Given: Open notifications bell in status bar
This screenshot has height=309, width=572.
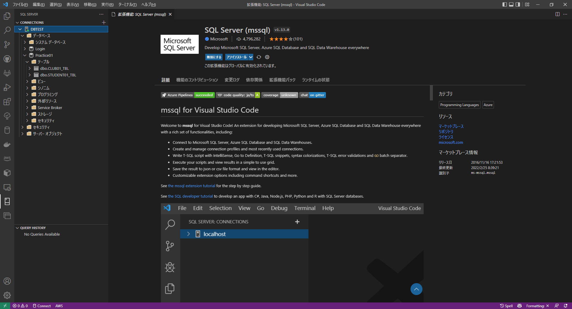Looking at the screenshot, I should tap(565, 306).
